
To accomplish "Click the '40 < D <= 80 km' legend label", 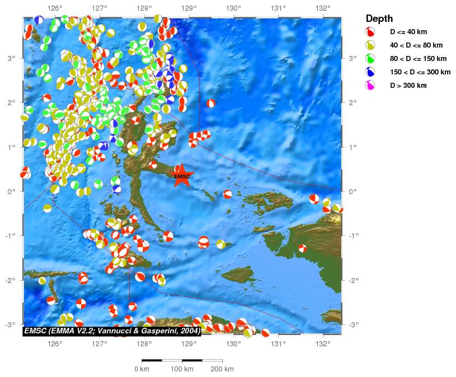I will pyautogui.click(x=416, y=45).
